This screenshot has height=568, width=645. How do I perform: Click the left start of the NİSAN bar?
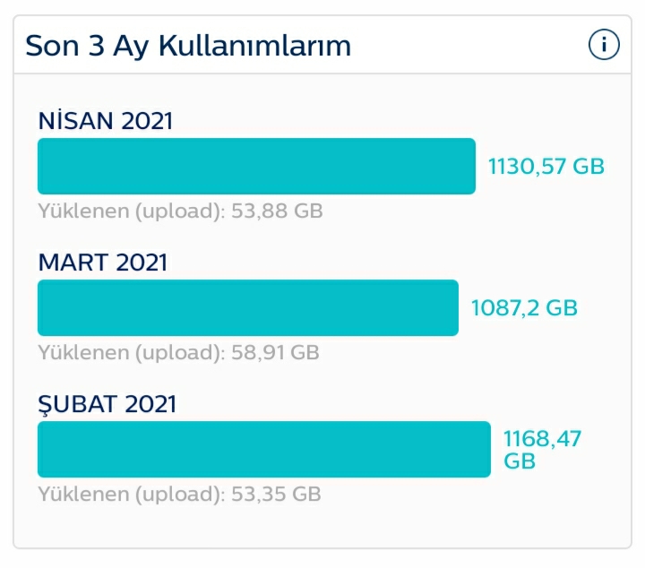[44, 166]
